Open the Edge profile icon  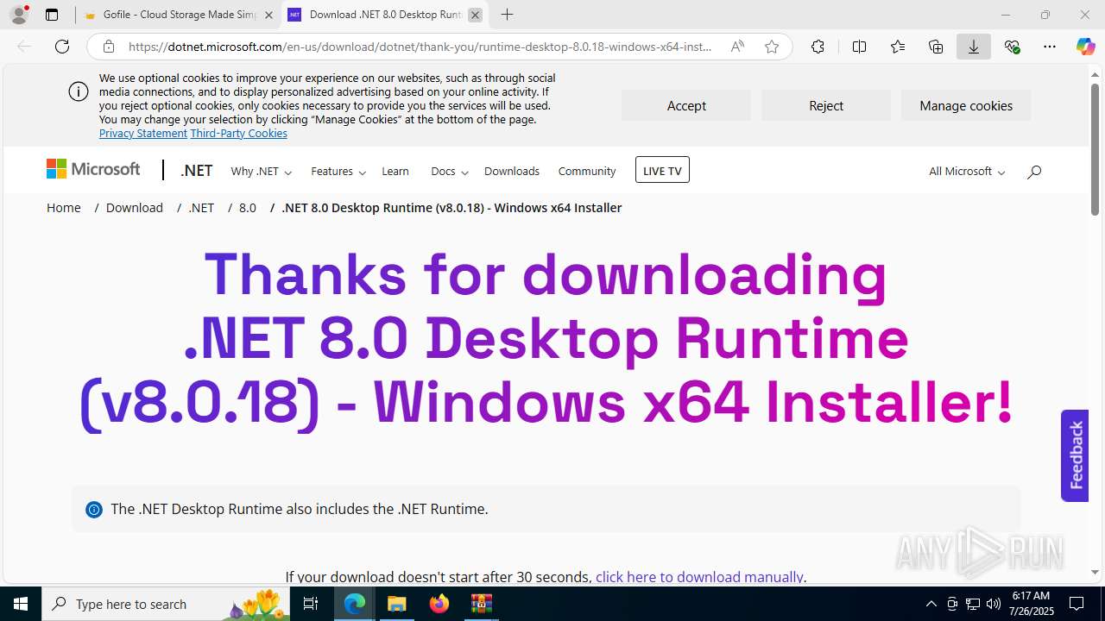point(19,15)
